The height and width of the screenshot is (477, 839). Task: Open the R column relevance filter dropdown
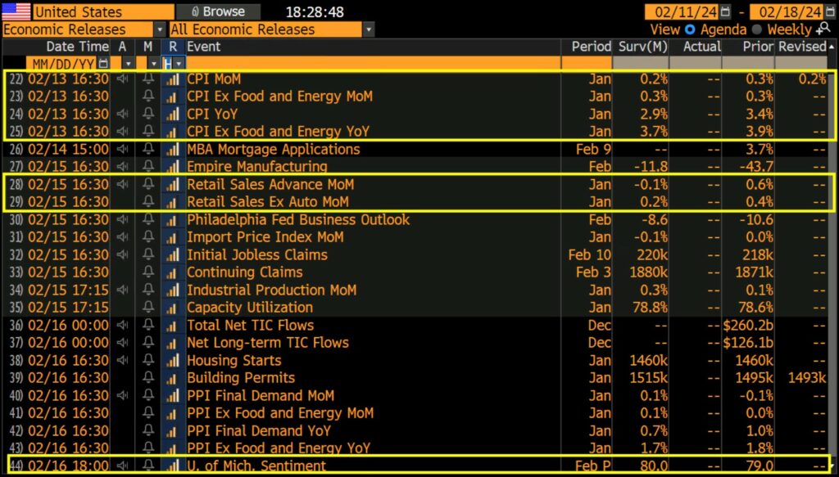179,63
